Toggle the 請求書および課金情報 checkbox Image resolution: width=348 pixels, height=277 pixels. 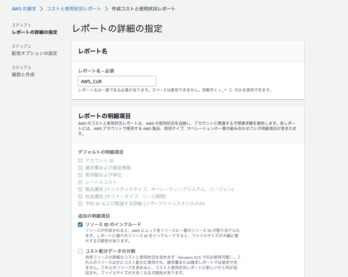(80, 168)
